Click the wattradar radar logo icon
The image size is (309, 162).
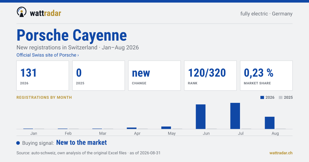tap(22, 12)
